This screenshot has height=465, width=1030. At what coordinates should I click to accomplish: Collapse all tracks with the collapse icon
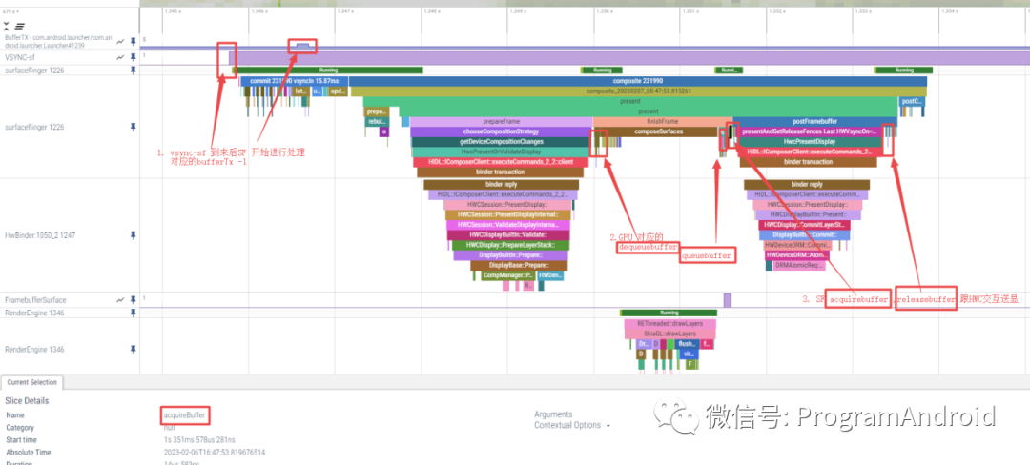coord(7,27)
